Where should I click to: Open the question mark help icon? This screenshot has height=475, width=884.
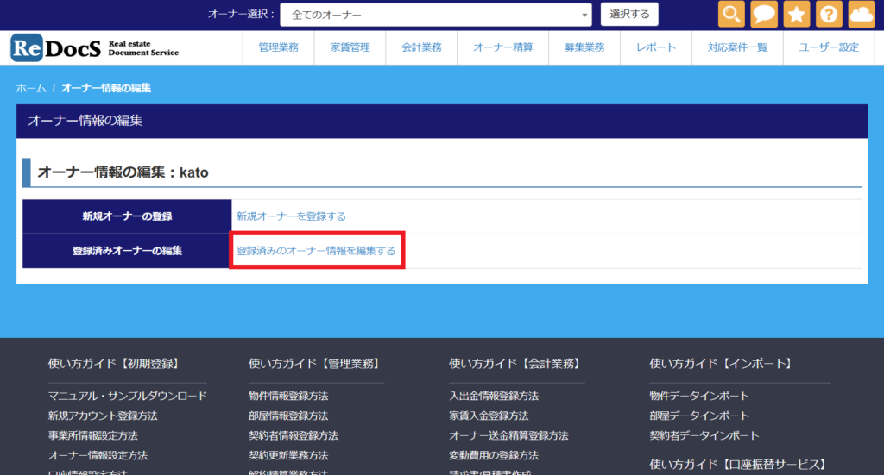(829, 14)
